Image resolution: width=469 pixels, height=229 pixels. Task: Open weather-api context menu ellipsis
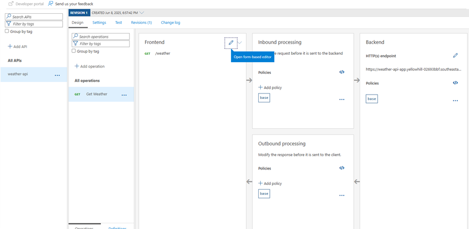tap(57, 75)
